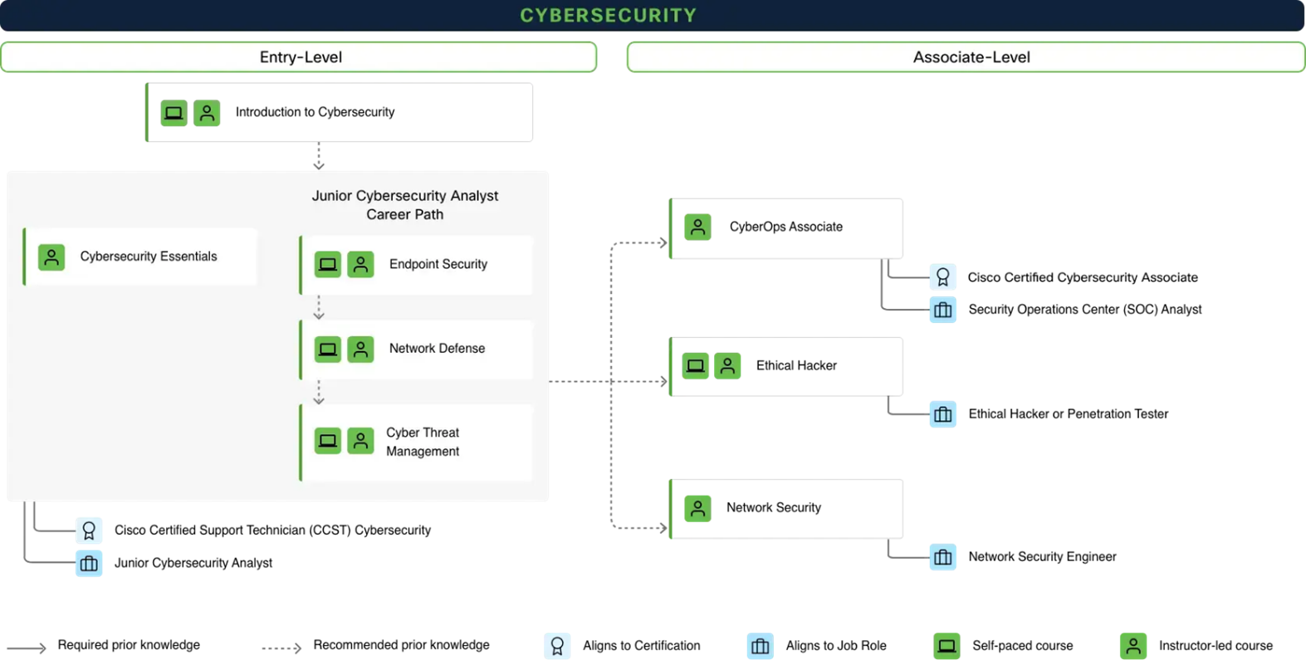Click the person icon in the bottom Associate-Level box
This screenshot has width=1306, height=660.
point(698,509)
